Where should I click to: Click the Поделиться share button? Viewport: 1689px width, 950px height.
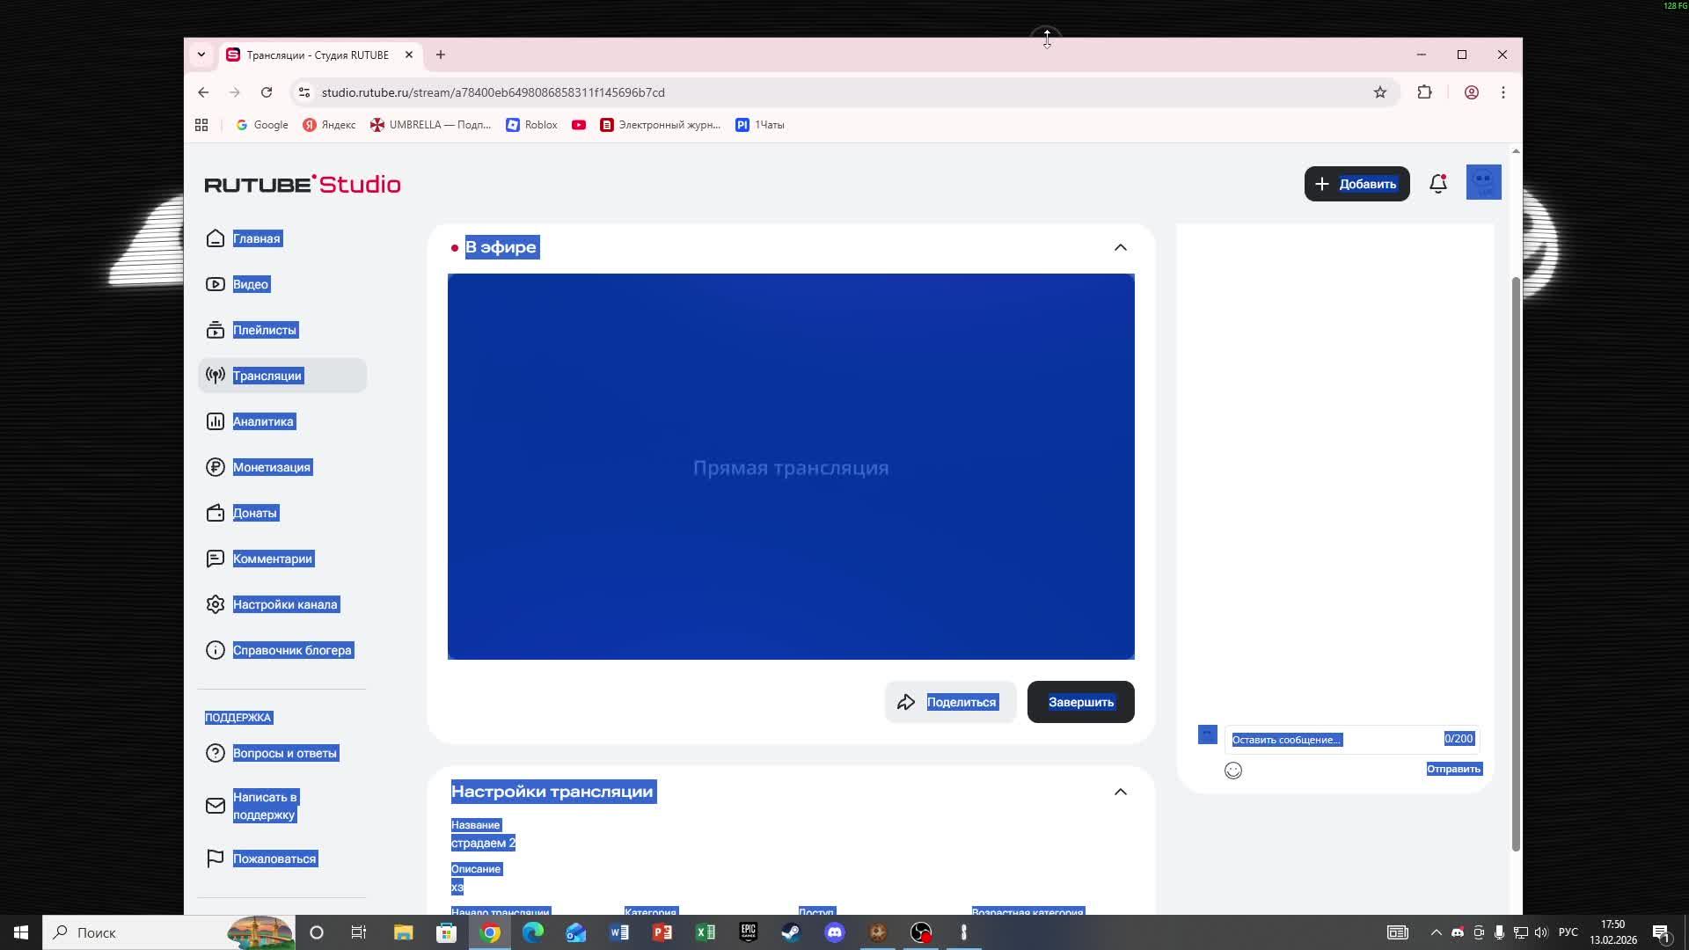coord(950,702)
